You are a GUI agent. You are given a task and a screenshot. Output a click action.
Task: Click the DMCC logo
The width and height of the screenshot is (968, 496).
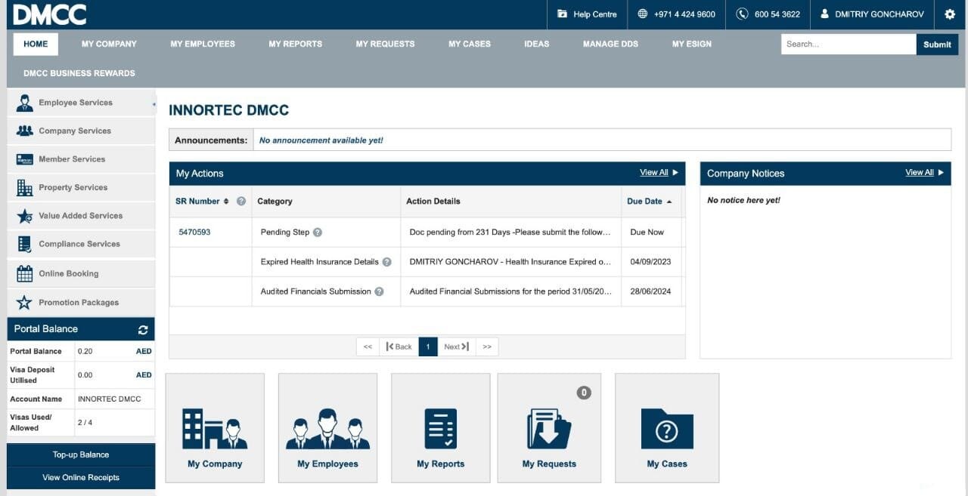[x=49, y=14]
